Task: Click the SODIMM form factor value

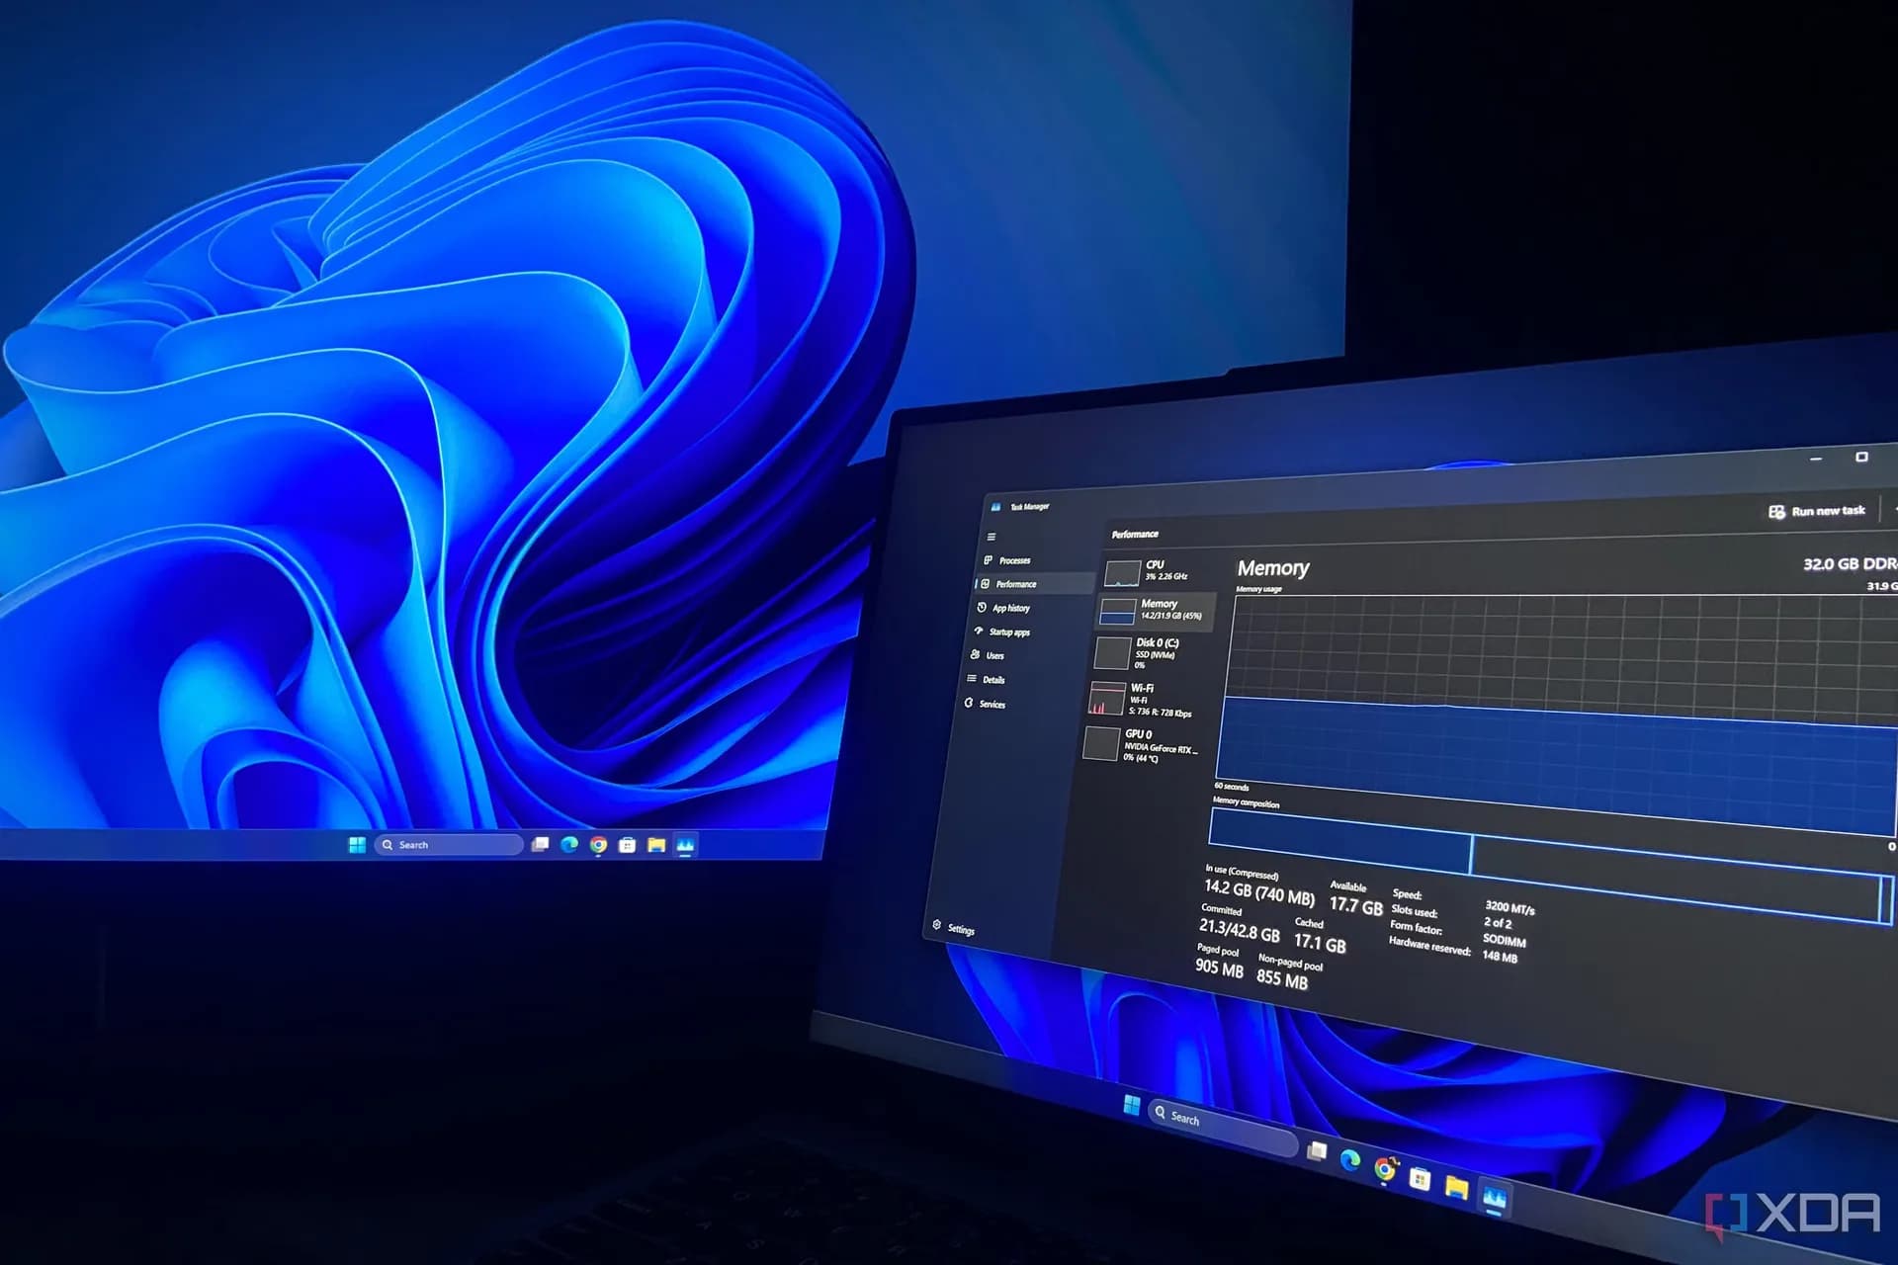Action: click(x=1504, y=941)
